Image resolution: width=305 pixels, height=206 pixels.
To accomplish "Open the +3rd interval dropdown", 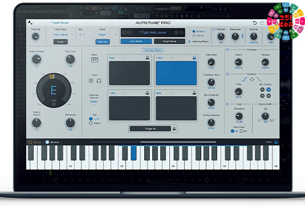I will coord(164,58).
